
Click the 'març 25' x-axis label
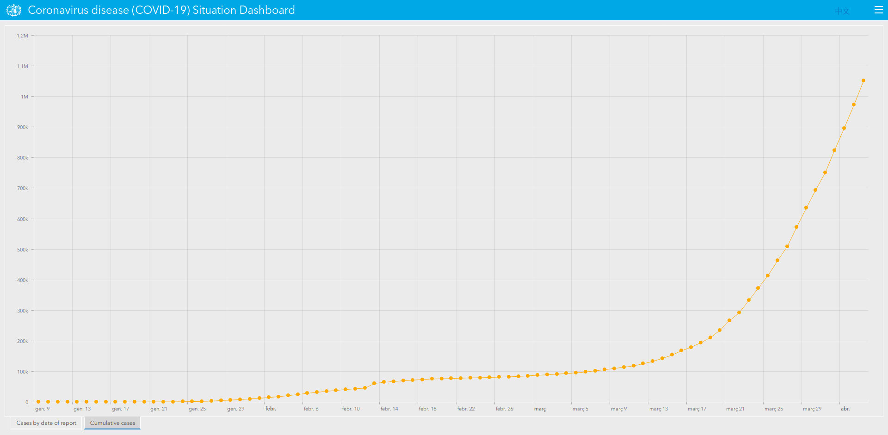[x=774, y=409]
